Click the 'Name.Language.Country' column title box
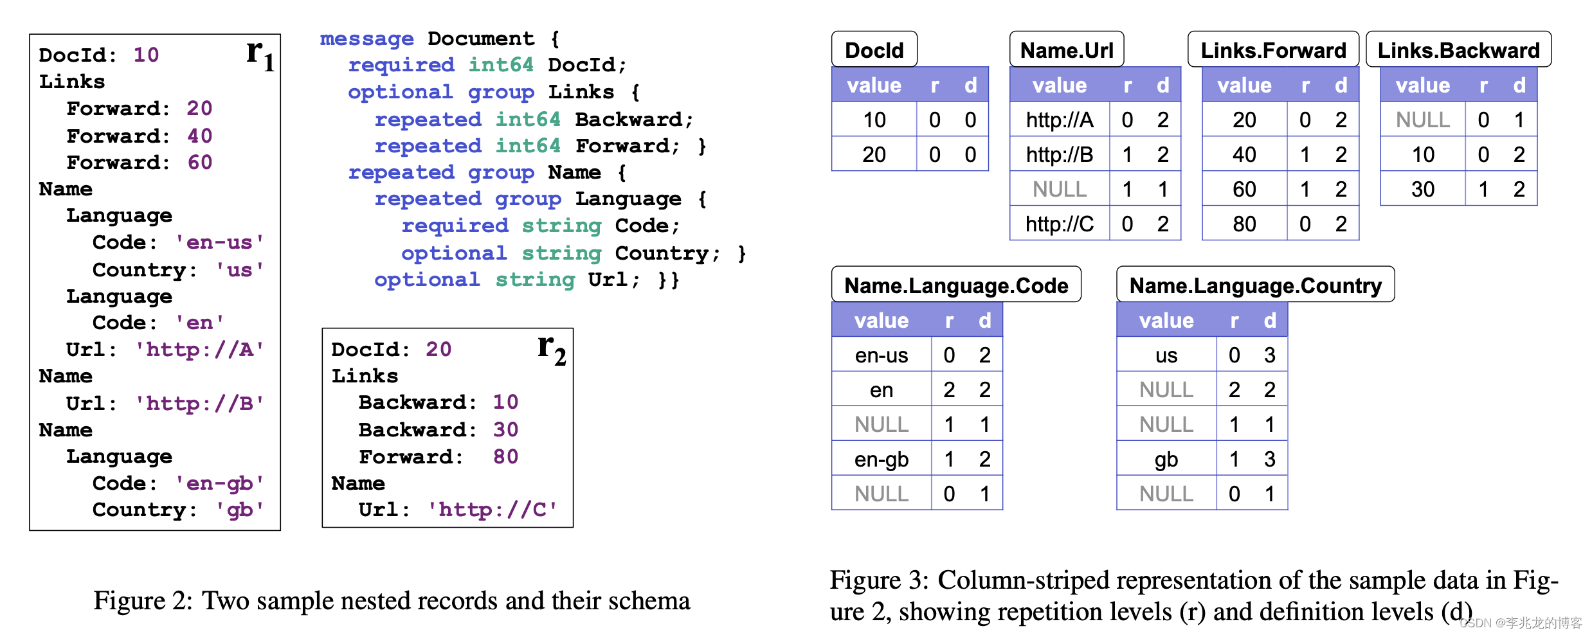The image size is (1592, 635). coord(1255,285)
